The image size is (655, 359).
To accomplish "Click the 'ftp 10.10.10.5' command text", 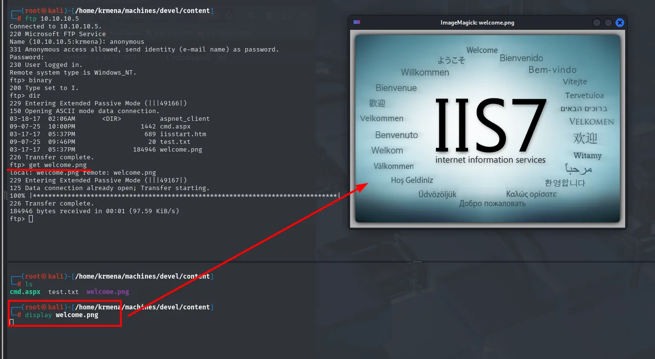I will click(x=52, y=18).
